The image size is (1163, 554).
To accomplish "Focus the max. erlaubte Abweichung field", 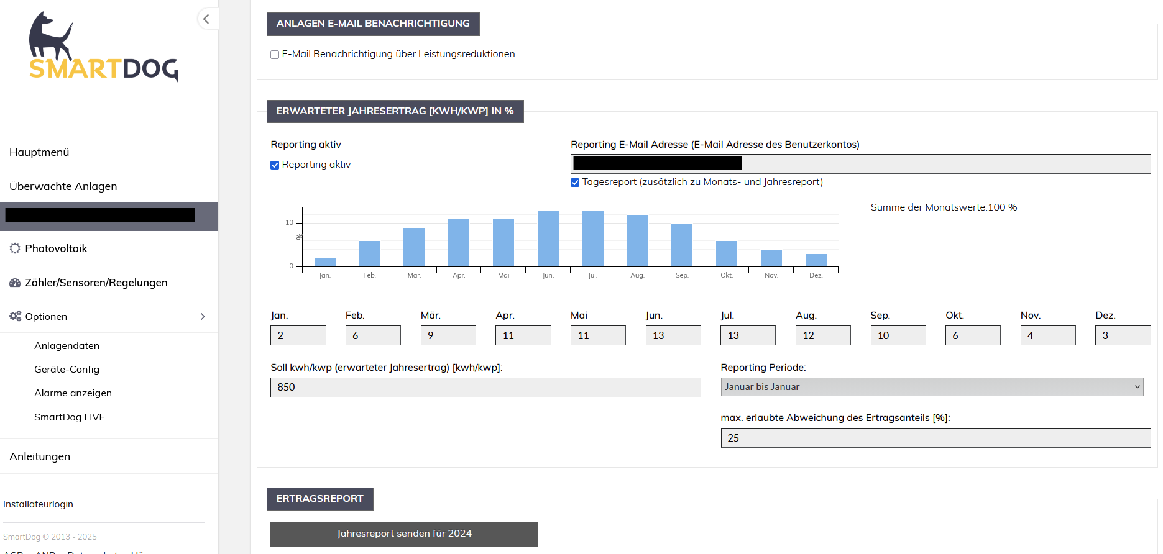I will [x=935, y=438].
